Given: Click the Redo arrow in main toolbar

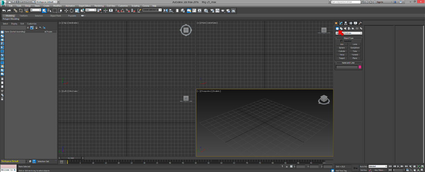Looking at the screenshot, I should [x=9, y=10].
